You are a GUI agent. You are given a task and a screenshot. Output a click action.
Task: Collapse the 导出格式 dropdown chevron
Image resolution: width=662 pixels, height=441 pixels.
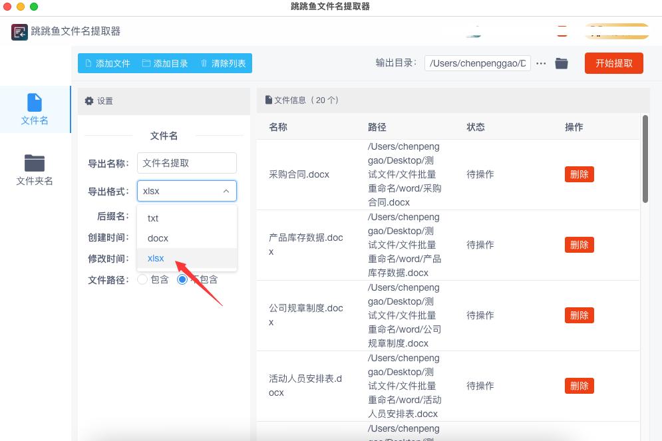[x=227, y=191]
